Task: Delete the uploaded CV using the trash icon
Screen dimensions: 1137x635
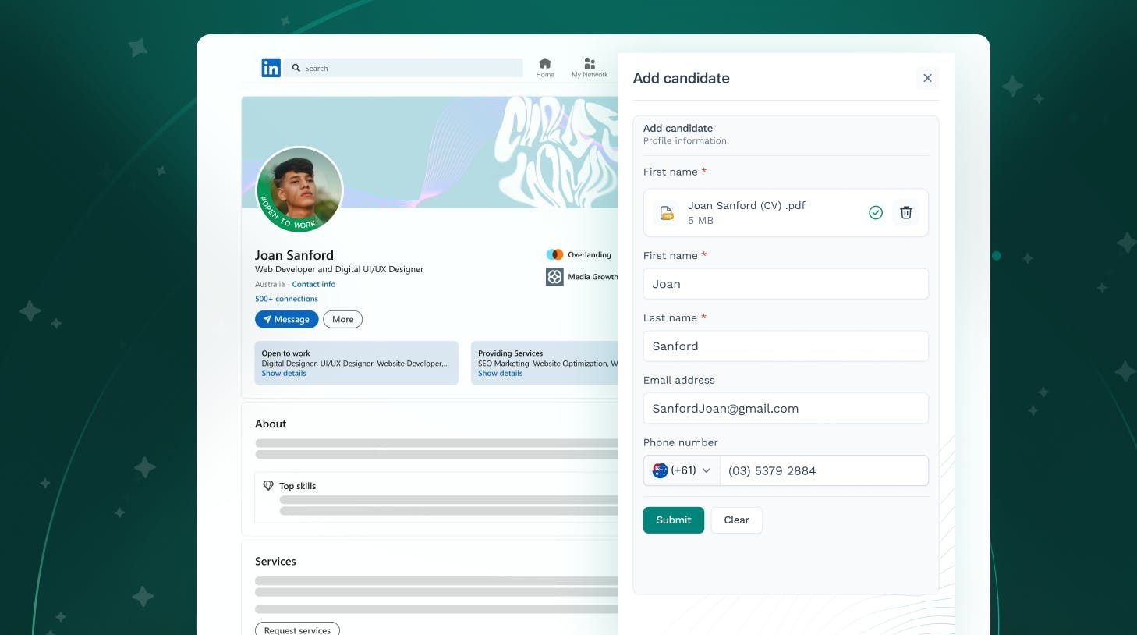Action: 905,212
